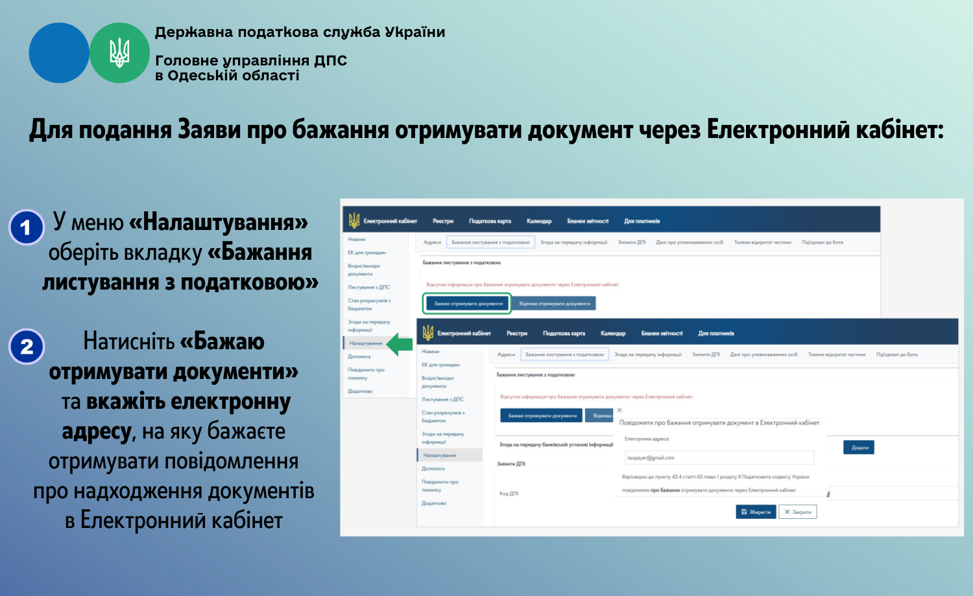The image size is (973, 596).
Task: Open Листування з ДПС in the lower sidebar
Action: [442, 399]
